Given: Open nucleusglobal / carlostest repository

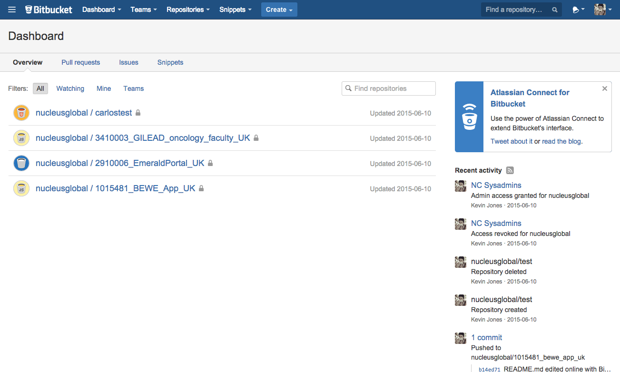Looking at the screenshot, I should (x=84, y=113).
